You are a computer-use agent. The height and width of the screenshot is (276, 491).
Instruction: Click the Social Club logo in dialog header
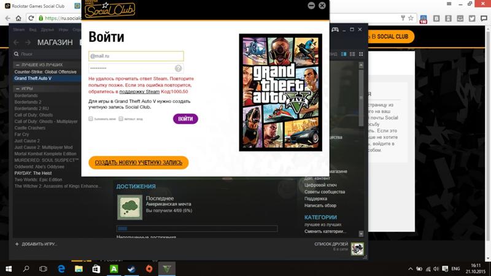click(x=110, y=10)
